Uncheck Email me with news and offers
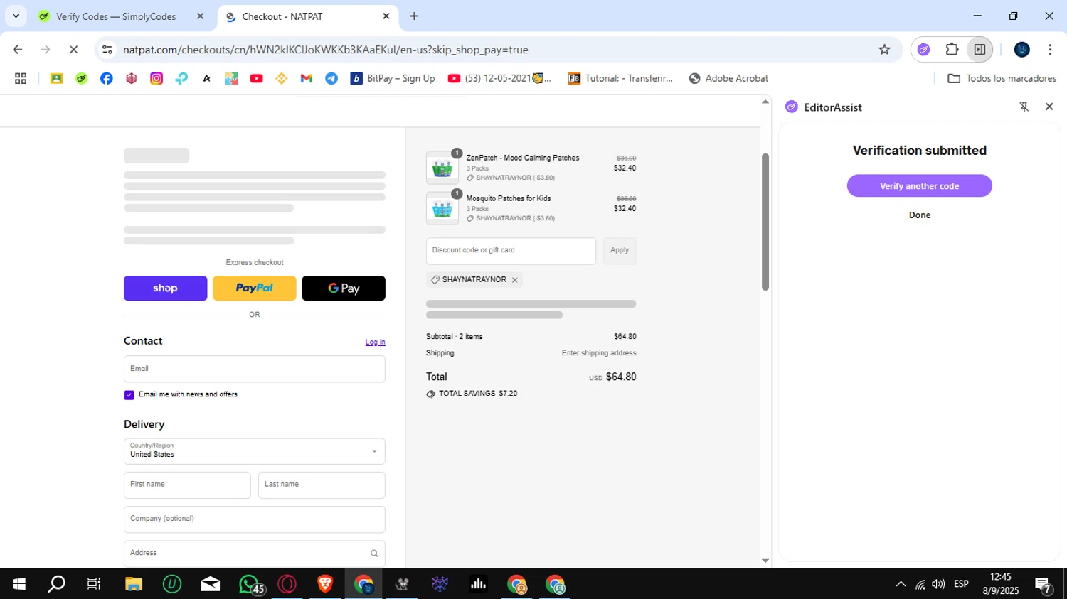Screen dimensions: 1067x599 pos(129,395)
